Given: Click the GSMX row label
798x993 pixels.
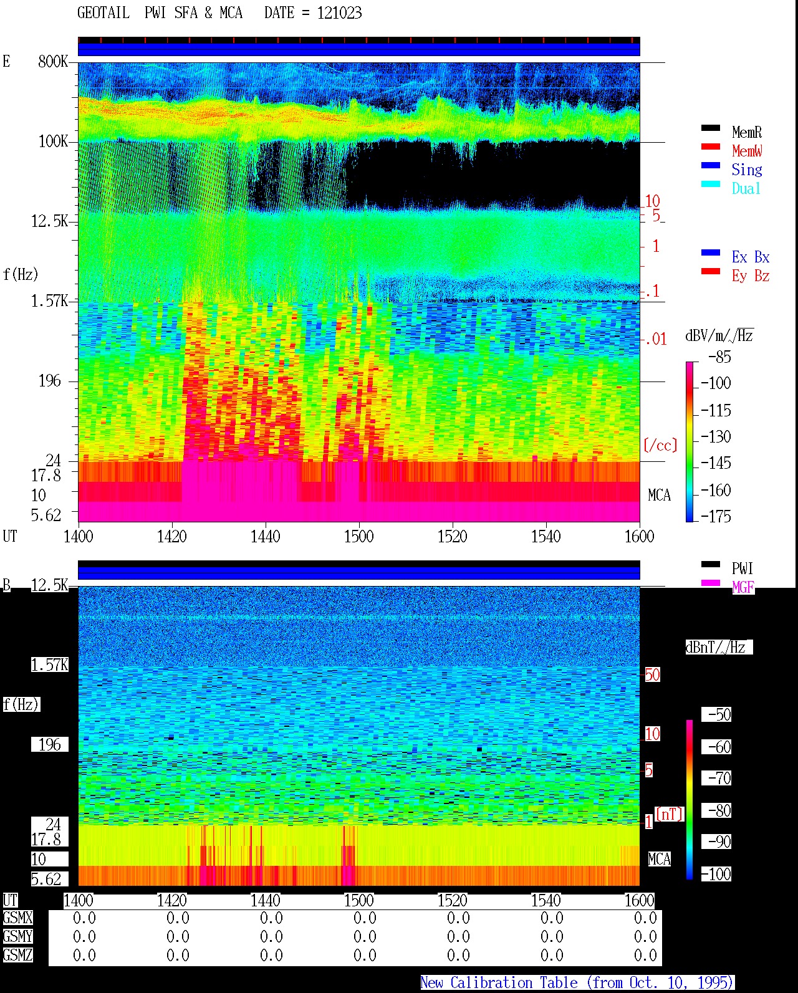Looking at the screenshot, I should point(18,918).
